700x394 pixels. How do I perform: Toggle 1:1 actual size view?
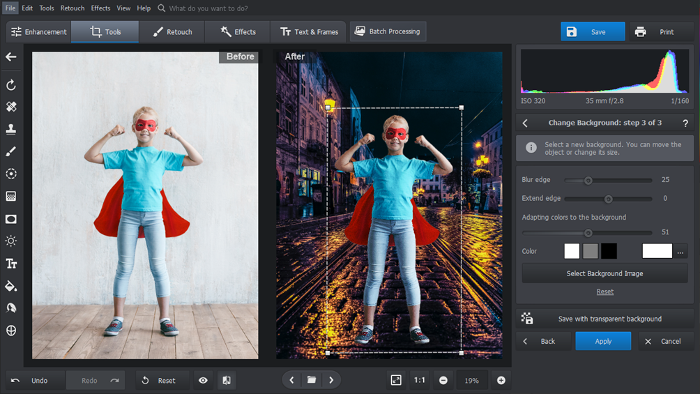(x=420, y=380)
